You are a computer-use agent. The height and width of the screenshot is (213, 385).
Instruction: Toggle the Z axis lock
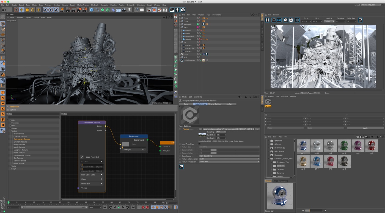pyautogui.click(x=56, y=10)
